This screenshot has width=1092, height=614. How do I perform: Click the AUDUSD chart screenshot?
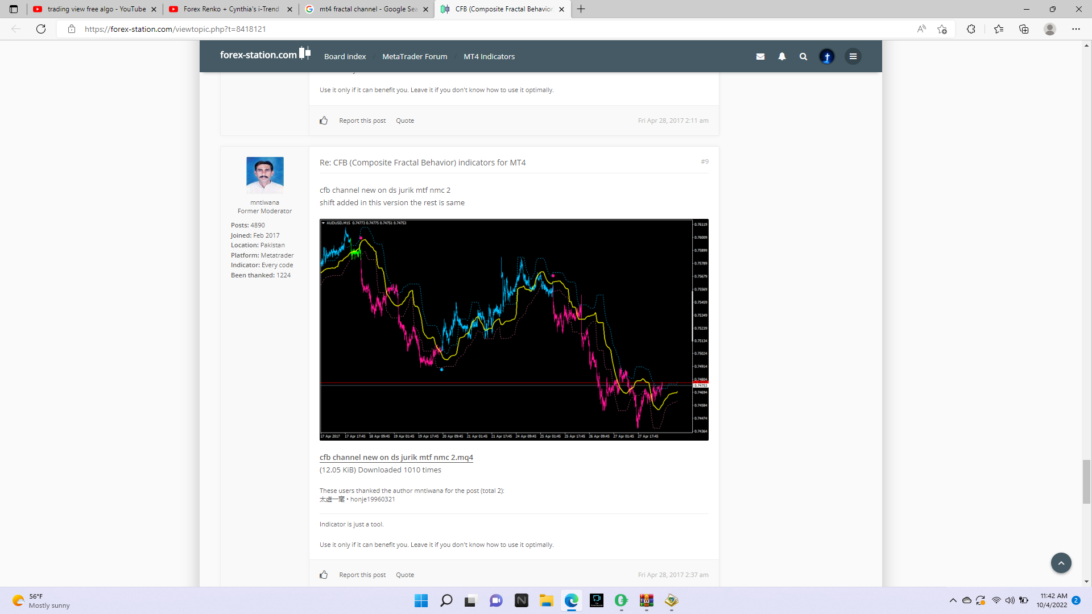514,330
